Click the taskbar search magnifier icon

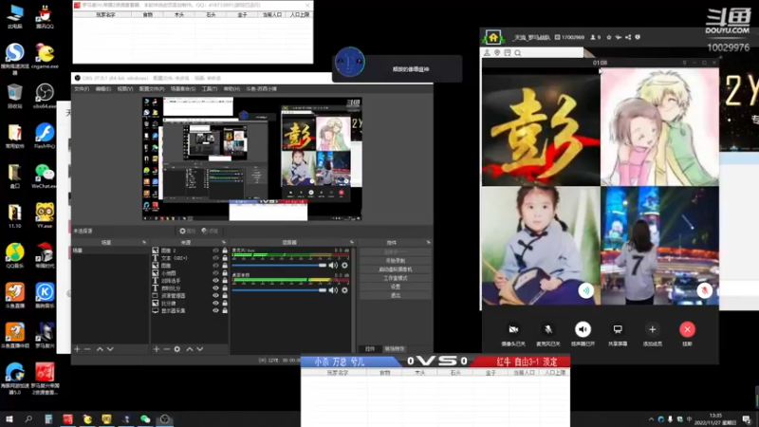(x=28, y=419)
